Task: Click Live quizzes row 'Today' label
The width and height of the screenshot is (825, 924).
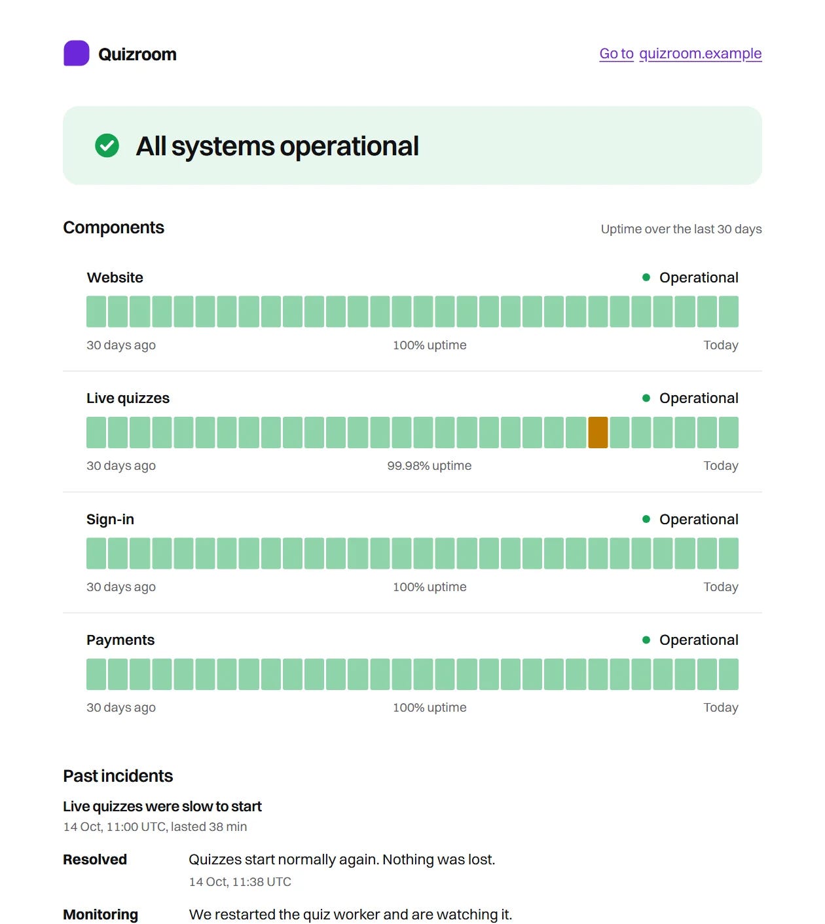Action: pyautogui.click(x=721, y=465)
